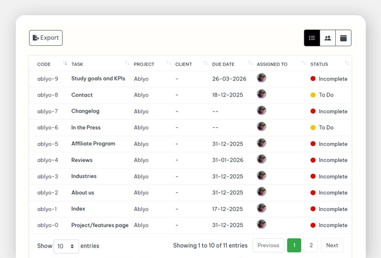The width and height of the screenshot is (381, 258).
Task: Click the Next pagination button
Action: (332, 245)
